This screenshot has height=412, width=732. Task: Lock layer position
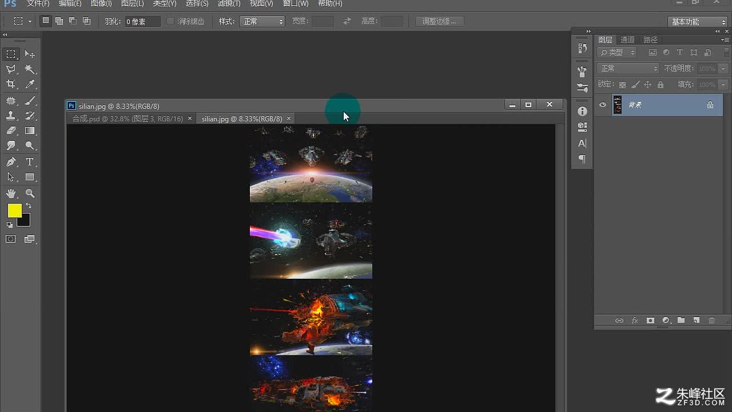click(648, 85)
